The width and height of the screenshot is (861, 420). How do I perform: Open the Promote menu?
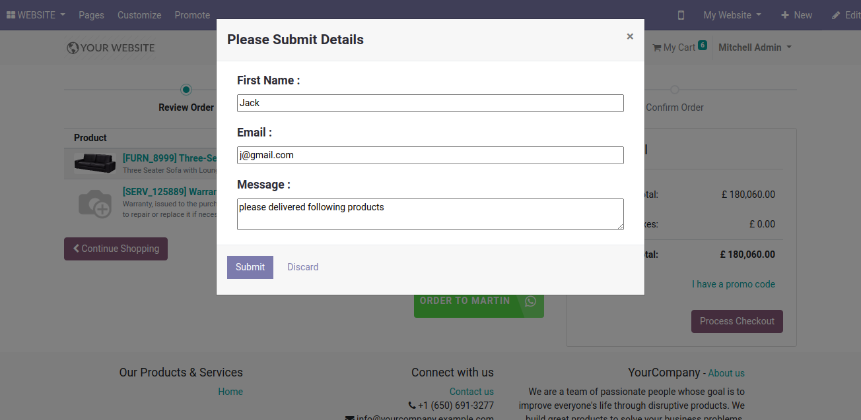click(x=192, y=15)
